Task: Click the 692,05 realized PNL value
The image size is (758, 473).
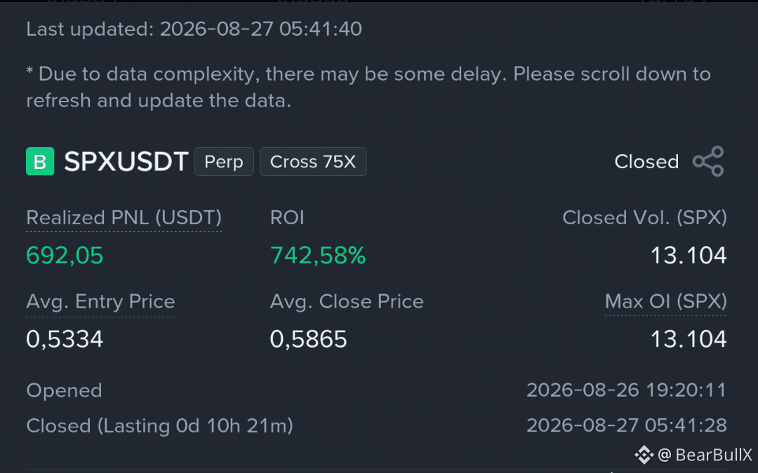Action: pyautogui.click(x=65, y=255)
